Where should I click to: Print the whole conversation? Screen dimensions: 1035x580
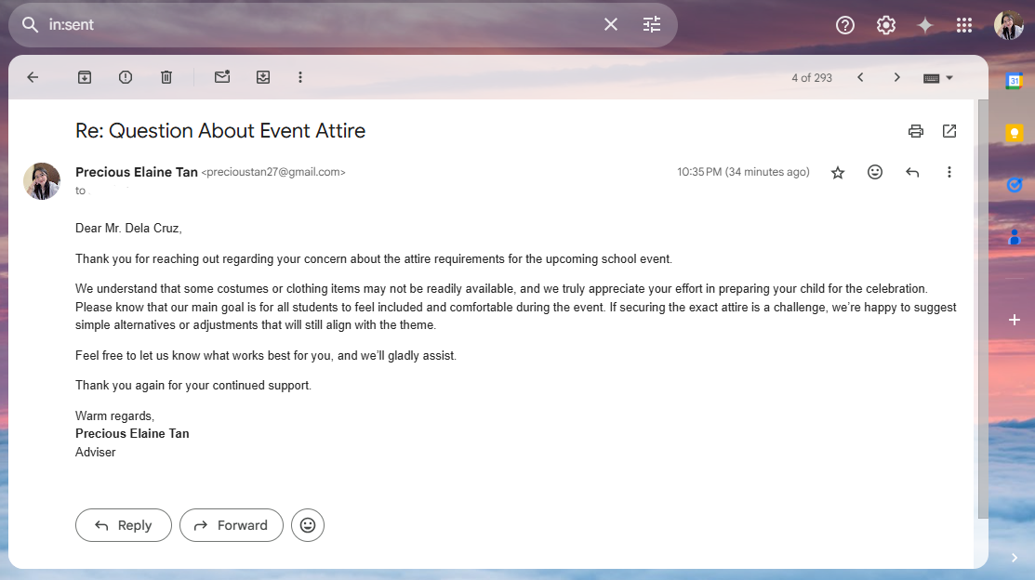pos(916,131)
